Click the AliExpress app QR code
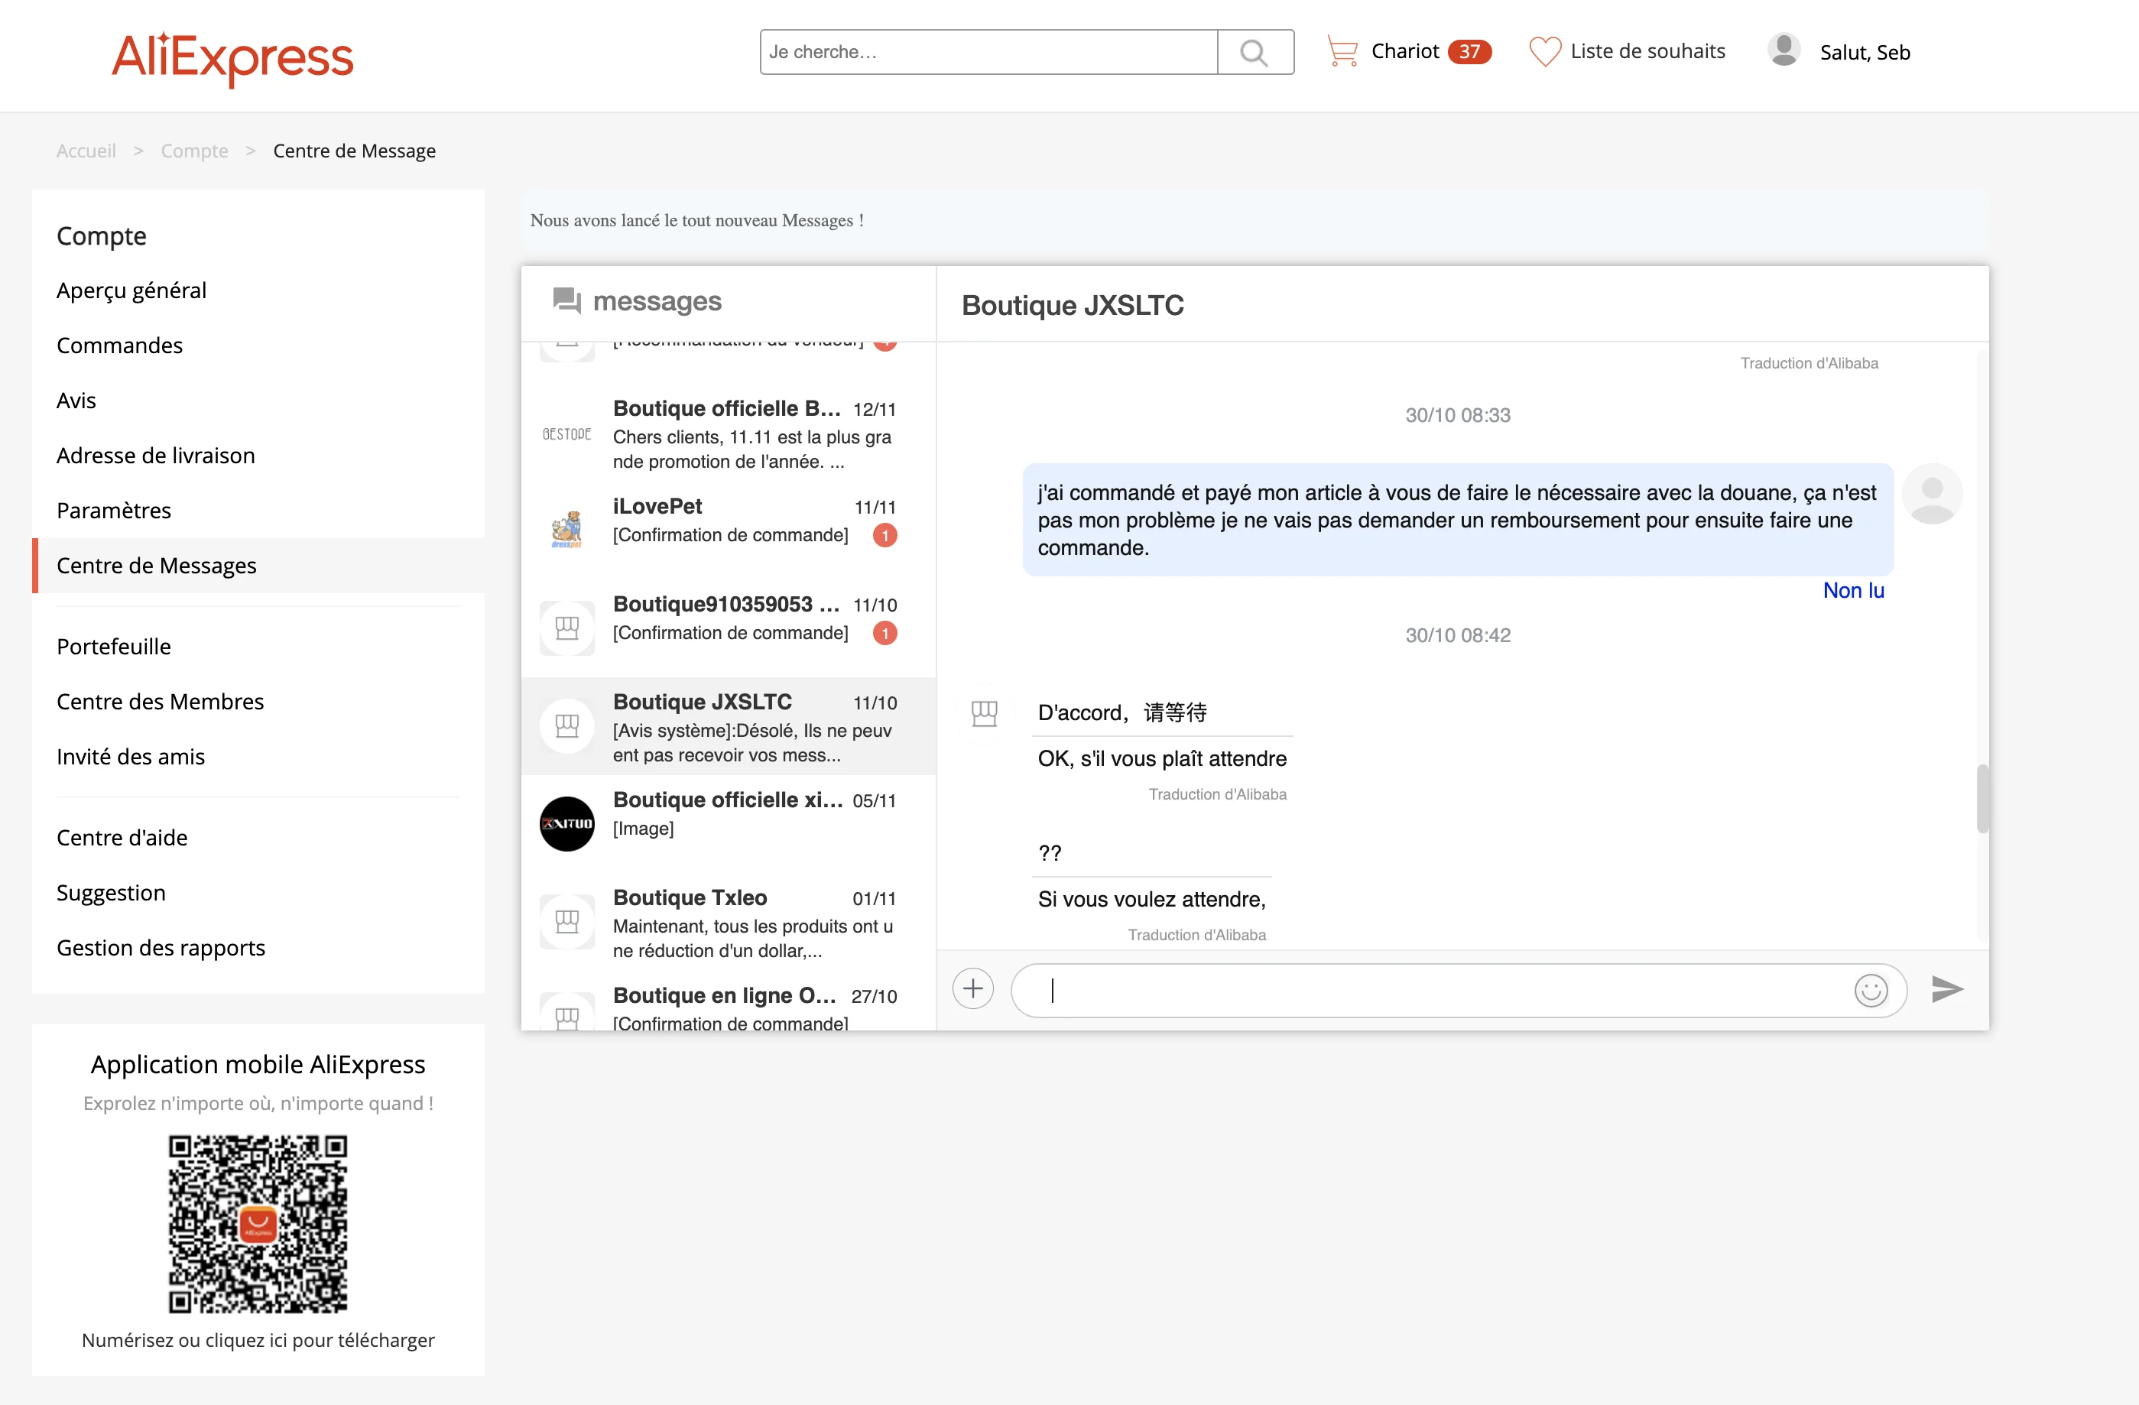Screen dimensions: 2139x1405 point(258,1223)
